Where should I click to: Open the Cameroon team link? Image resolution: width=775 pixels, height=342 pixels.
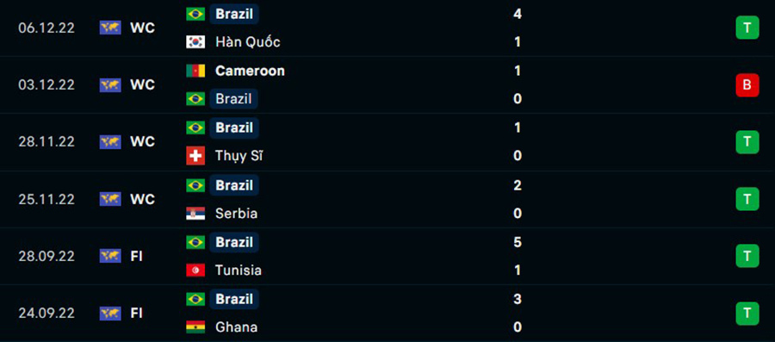click(250, 71)
